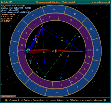Click the colorful logo left of 'Created by'
Image resolution: width=111 pixels, height=103 pixels.
(x=6, y=100)
